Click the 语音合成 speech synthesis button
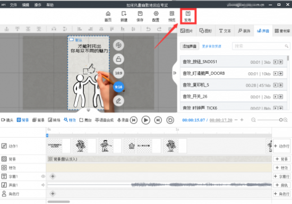This screenshot has height=204, width=292. coord(104,120)
